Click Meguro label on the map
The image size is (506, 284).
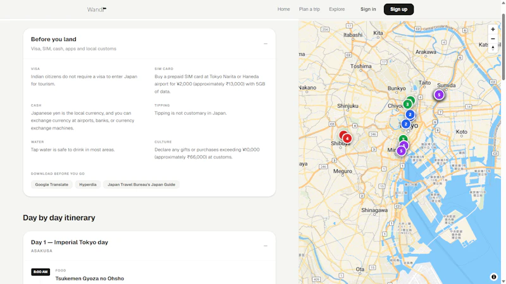(343, 171)
